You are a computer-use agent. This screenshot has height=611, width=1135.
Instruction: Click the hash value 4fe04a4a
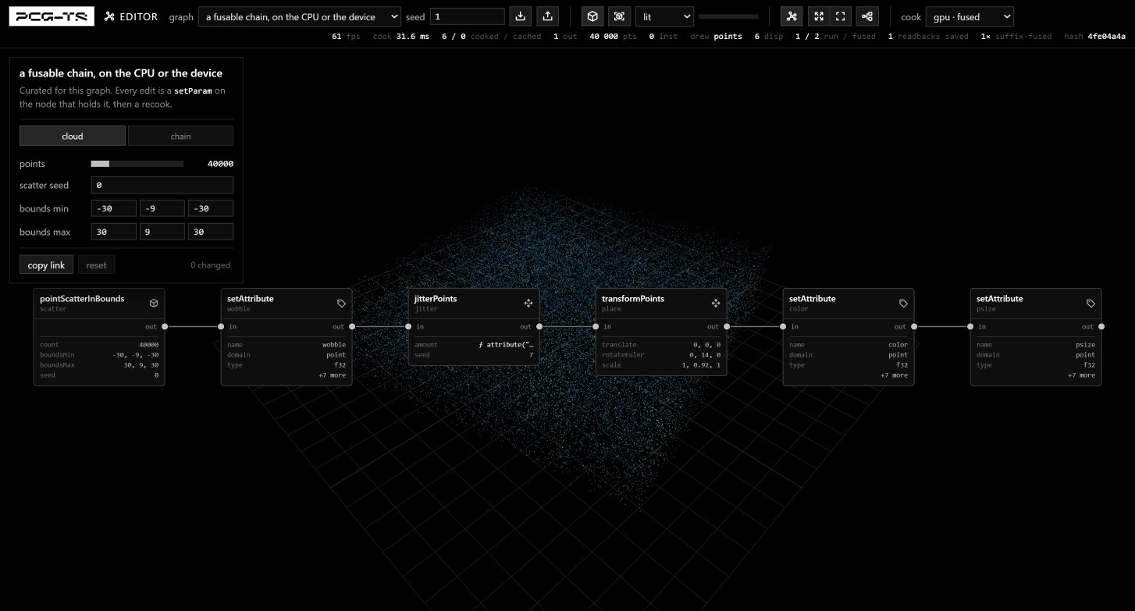coord(1107,36)
